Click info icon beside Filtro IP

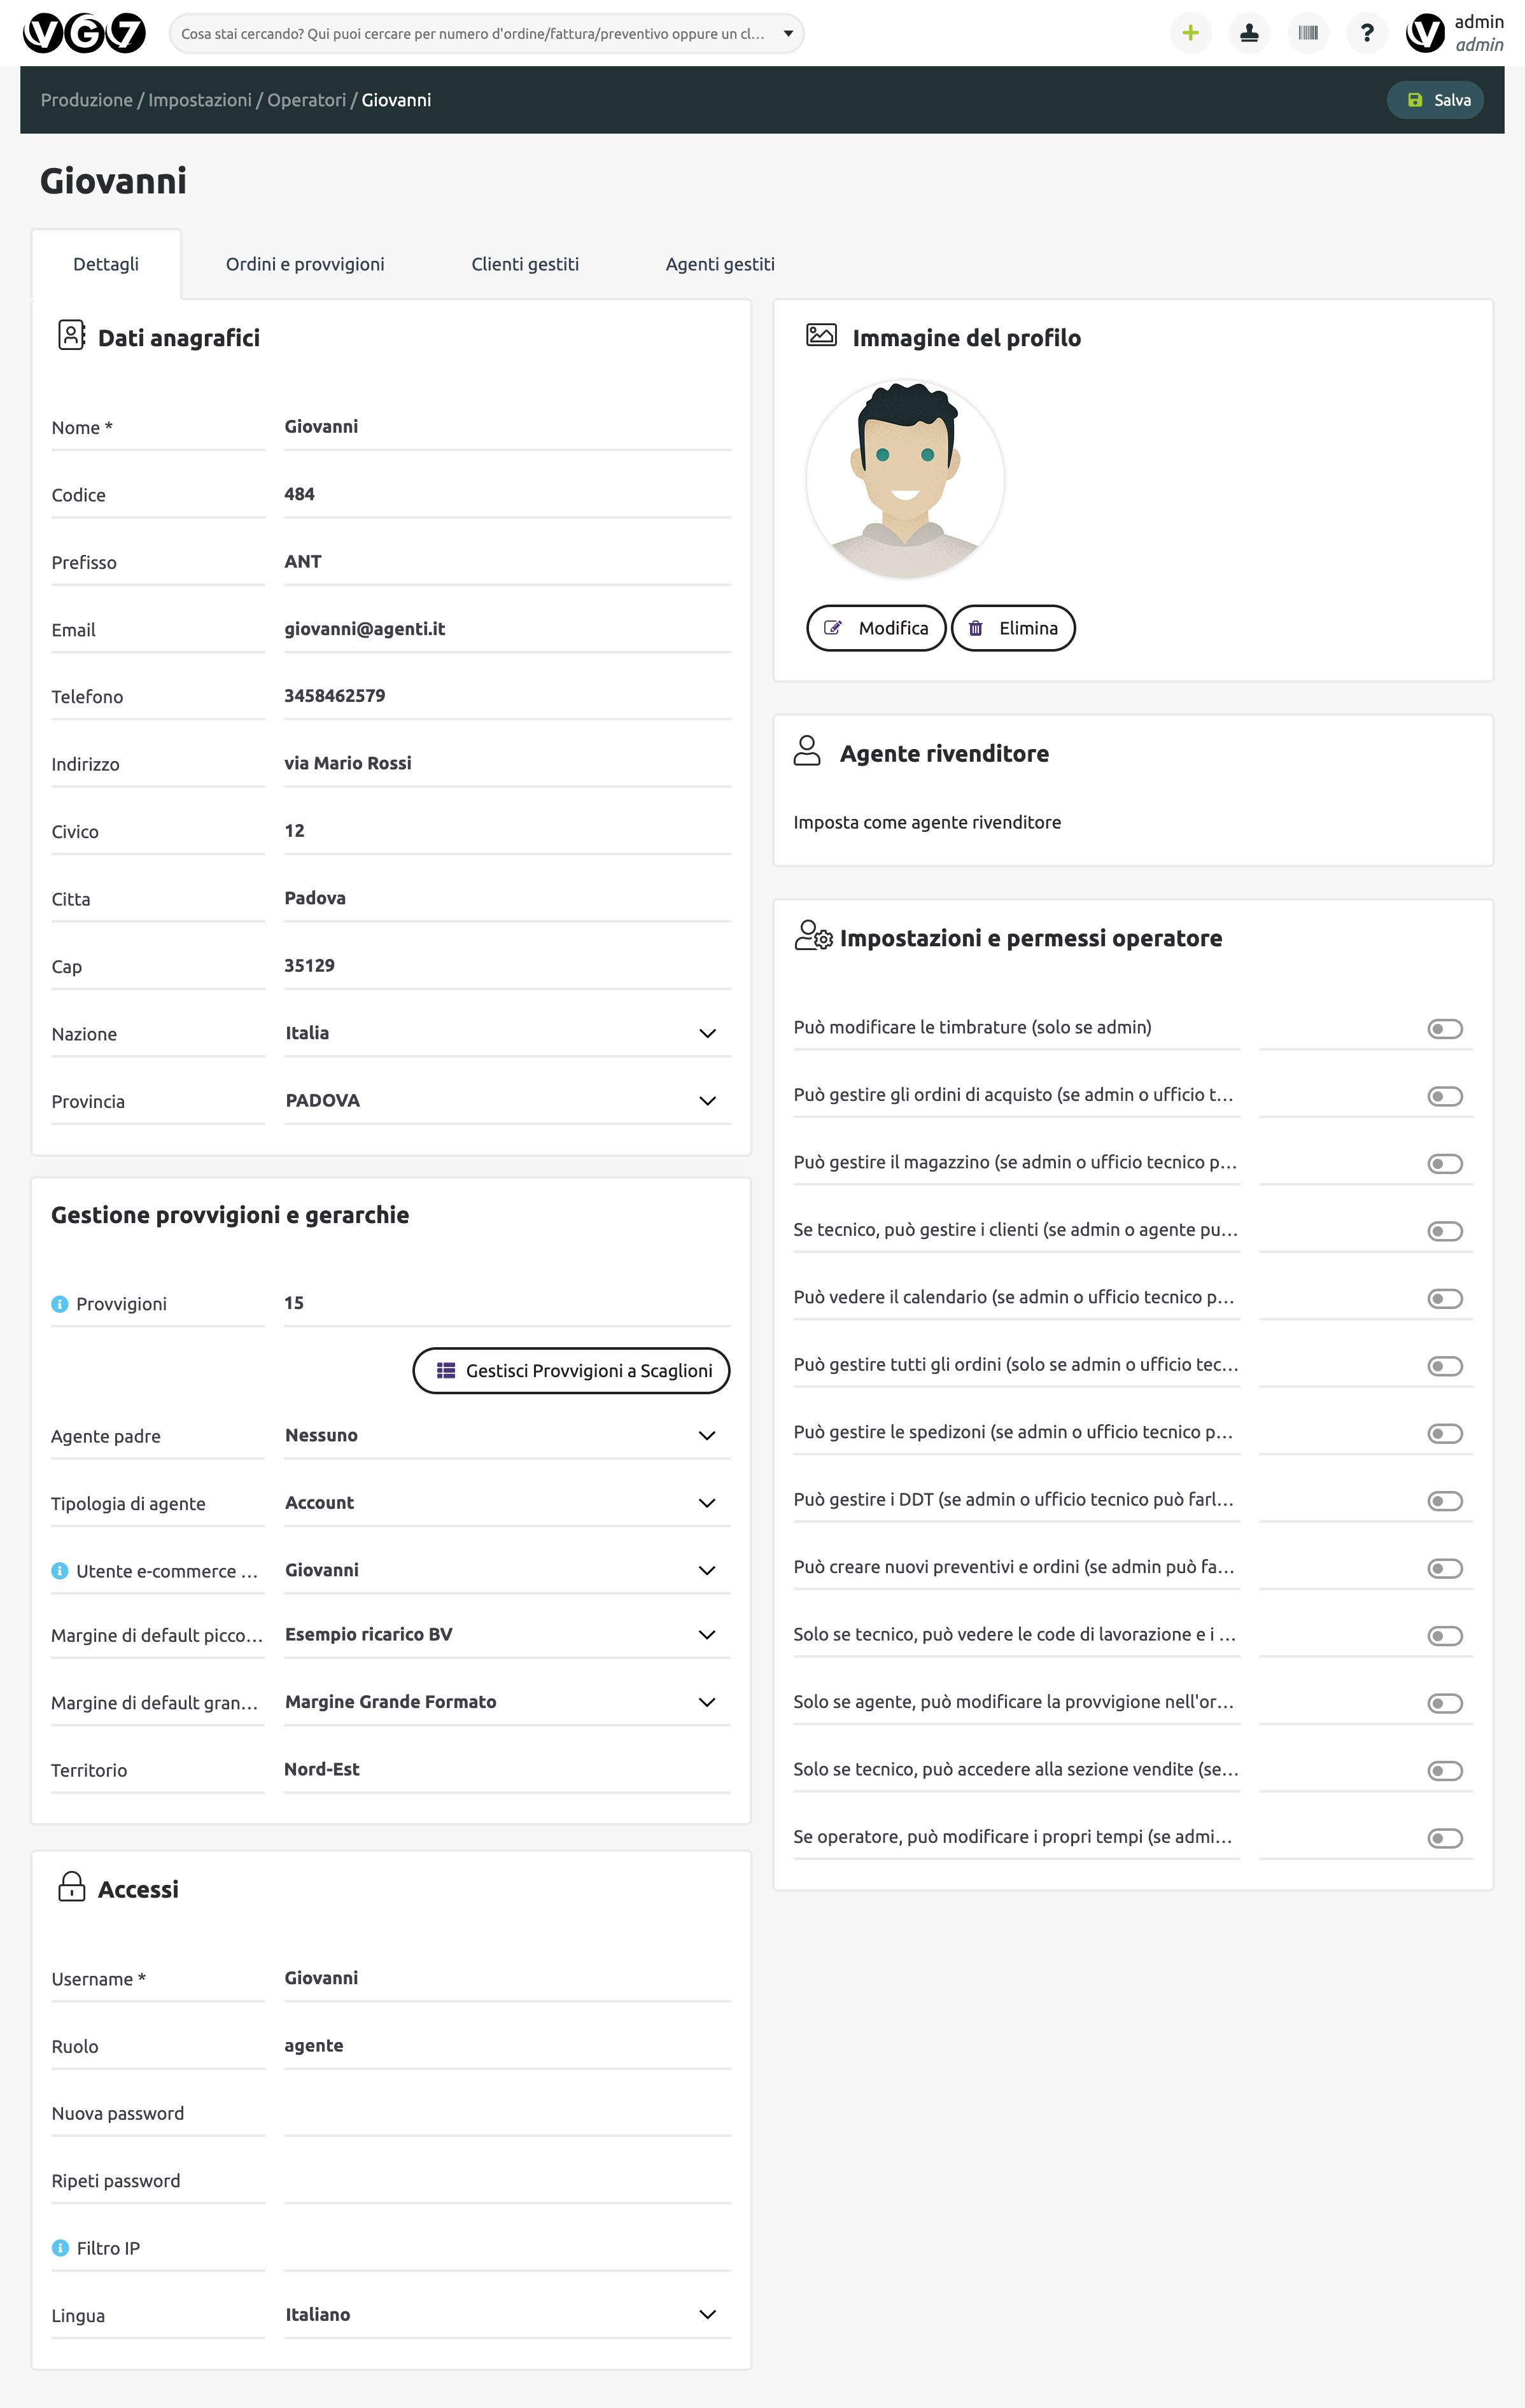coord(60,2248)
